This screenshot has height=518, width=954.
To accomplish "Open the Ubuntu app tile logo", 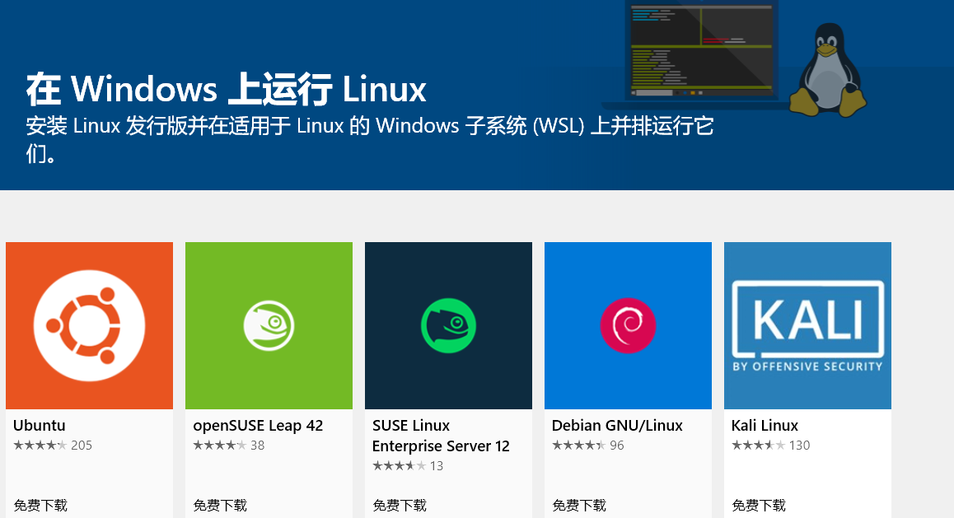I will 90,326.
